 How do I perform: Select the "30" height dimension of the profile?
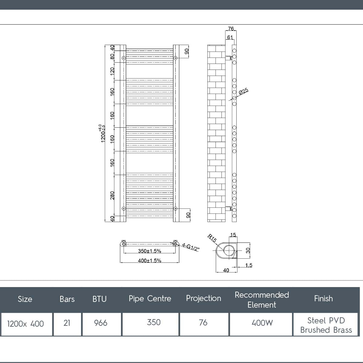pos(248,250)
